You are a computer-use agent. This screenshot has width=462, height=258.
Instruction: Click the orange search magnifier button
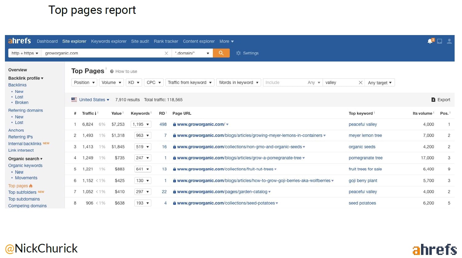[x=221, y=53]
